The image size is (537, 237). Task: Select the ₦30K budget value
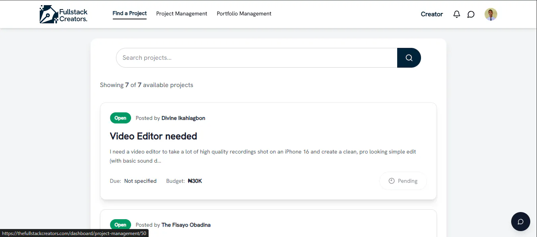pos(195,181)
